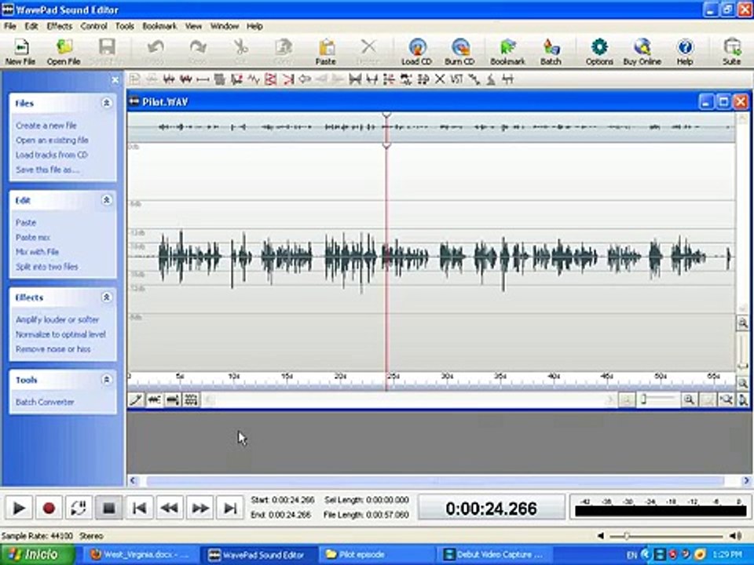This screenshot has width=754, height=565.
Task: Go to end with the skip-forward button
Action: point(230,508)
